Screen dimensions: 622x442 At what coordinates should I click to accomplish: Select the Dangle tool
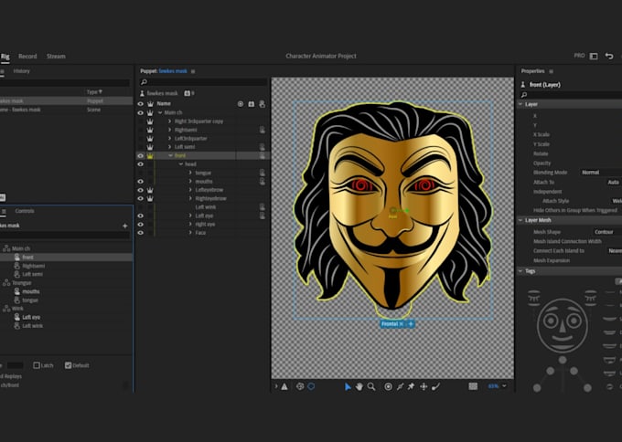coord(435,386)
